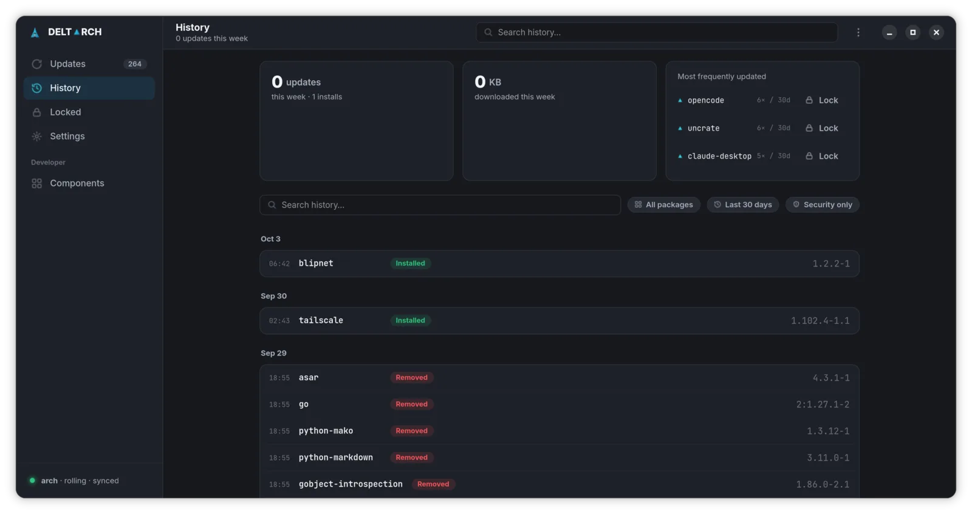The image size is (972, 514).
Task: Go to the Locked section
Action: coord(89,112)
